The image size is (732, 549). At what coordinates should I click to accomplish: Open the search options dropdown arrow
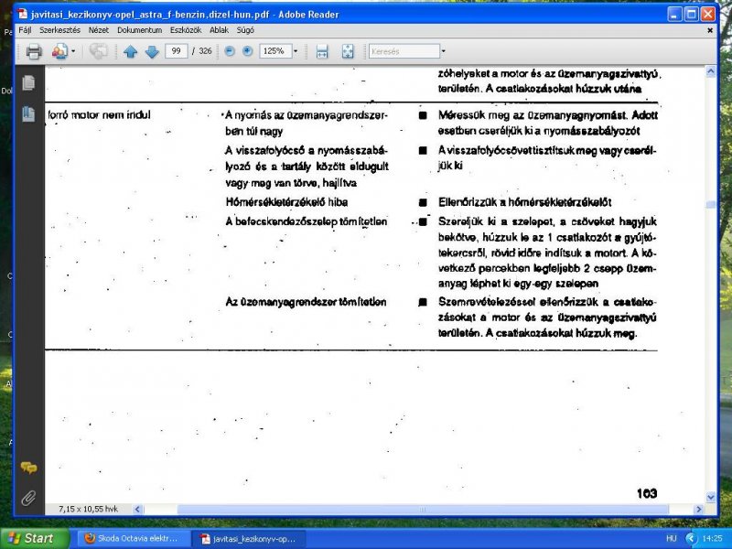[x=444, y=51]
